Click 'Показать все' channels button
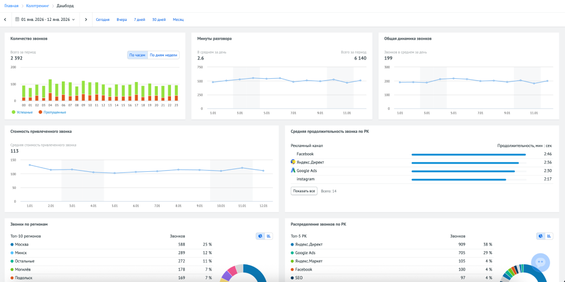 (304, 191)
